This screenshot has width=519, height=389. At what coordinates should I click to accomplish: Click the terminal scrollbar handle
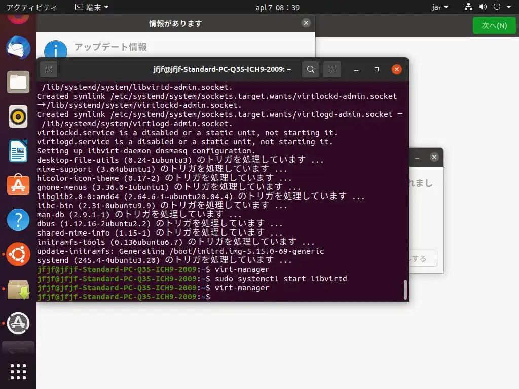pyautogui.click(x=405, y=290)
